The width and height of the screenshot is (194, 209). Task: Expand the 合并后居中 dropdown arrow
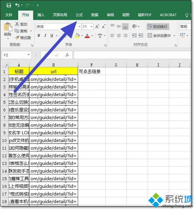[174, 36]
